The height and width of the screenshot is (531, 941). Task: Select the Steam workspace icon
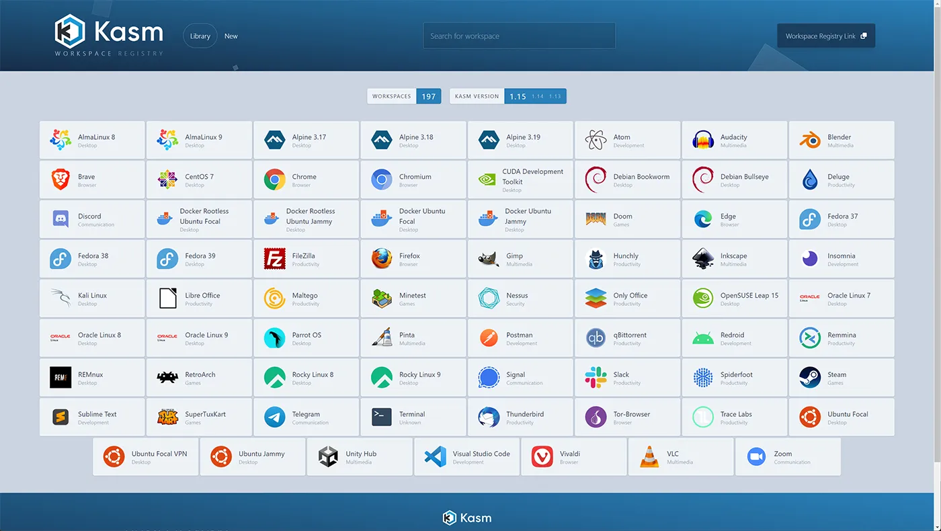pos(809,378)
